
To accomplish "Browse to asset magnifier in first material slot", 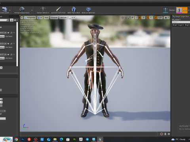I will 11,33.
